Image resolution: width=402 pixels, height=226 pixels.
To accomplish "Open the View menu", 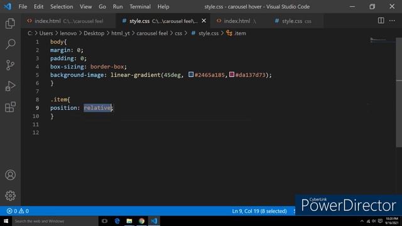I will [x=85, y=7].
